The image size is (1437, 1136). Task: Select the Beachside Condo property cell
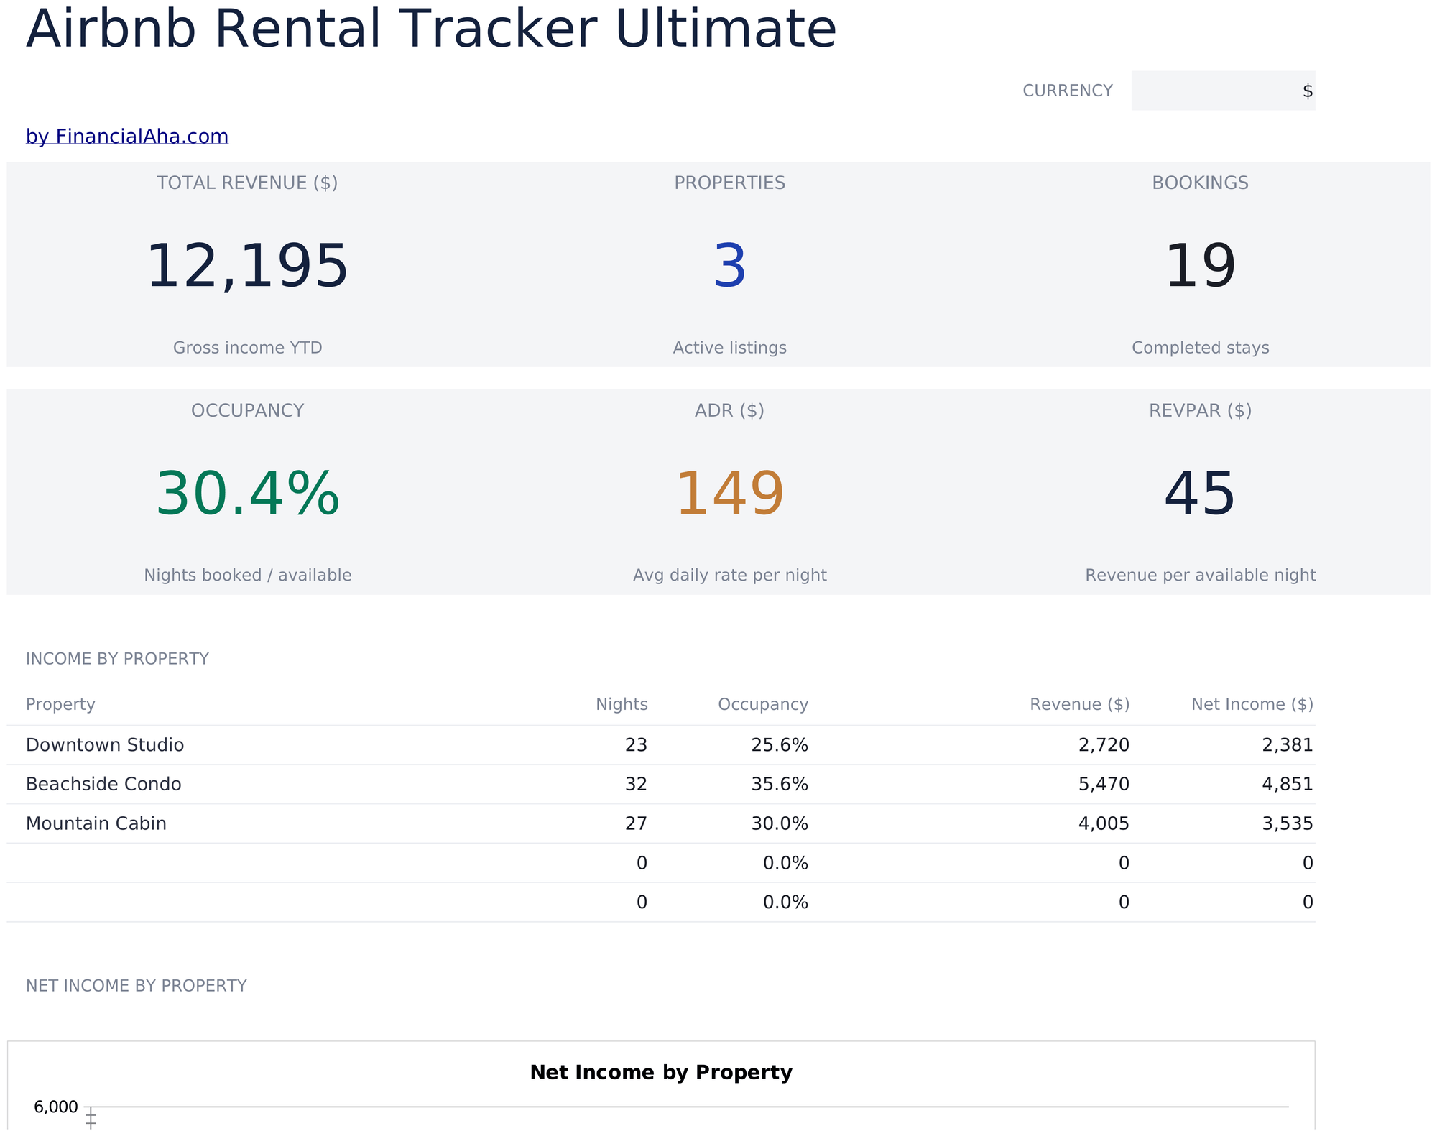(x=103, y=784)
